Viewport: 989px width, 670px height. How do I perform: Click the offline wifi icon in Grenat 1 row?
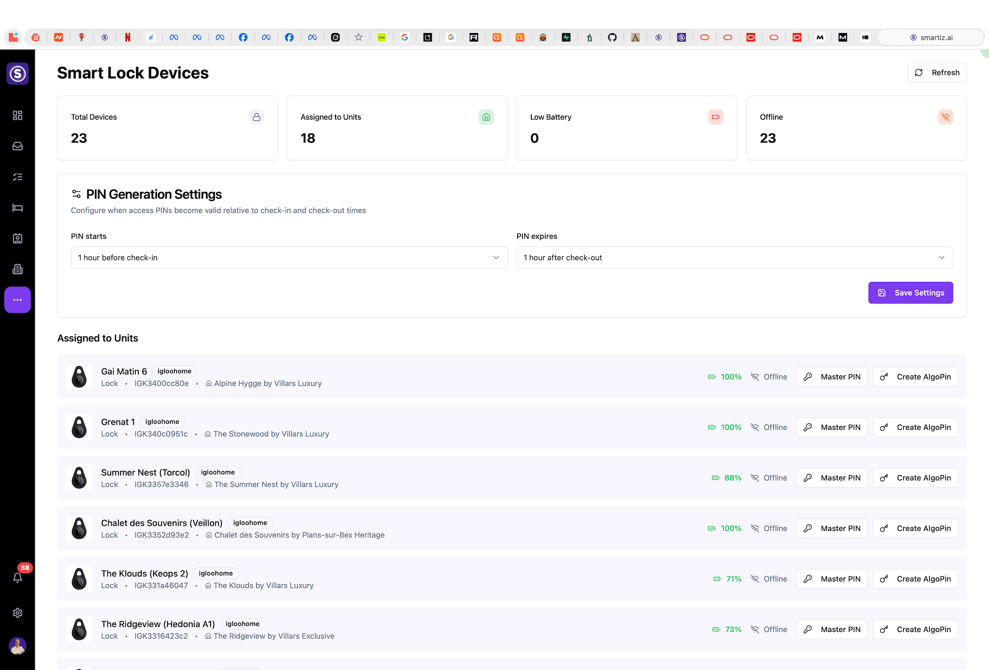coord(755,427)
